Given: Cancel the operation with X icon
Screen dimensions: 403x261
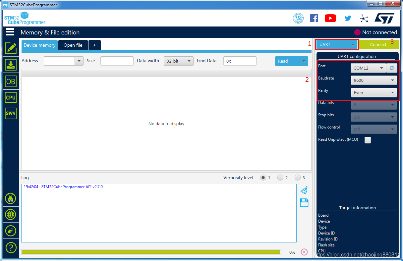Looking at the screenshot, I should click(304, 252).
